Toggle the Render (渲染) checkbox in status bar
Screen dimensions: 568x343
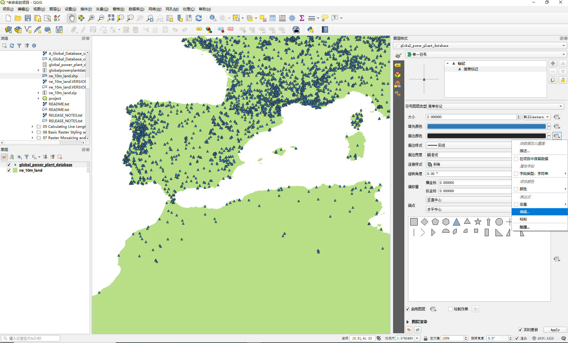click(517, 338)
